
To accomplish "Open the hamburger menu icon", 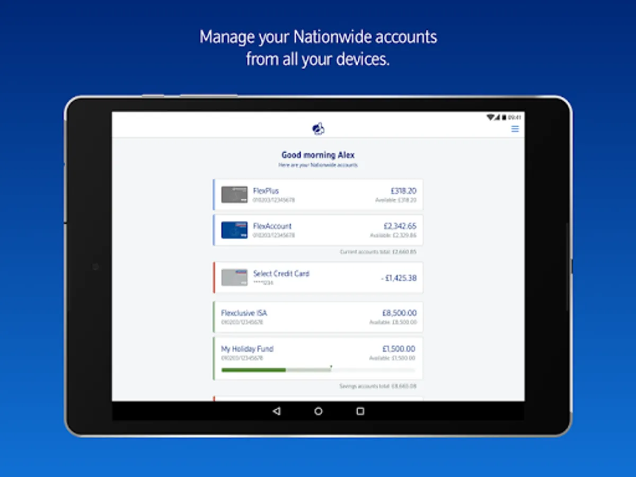I will click(515, 129).
